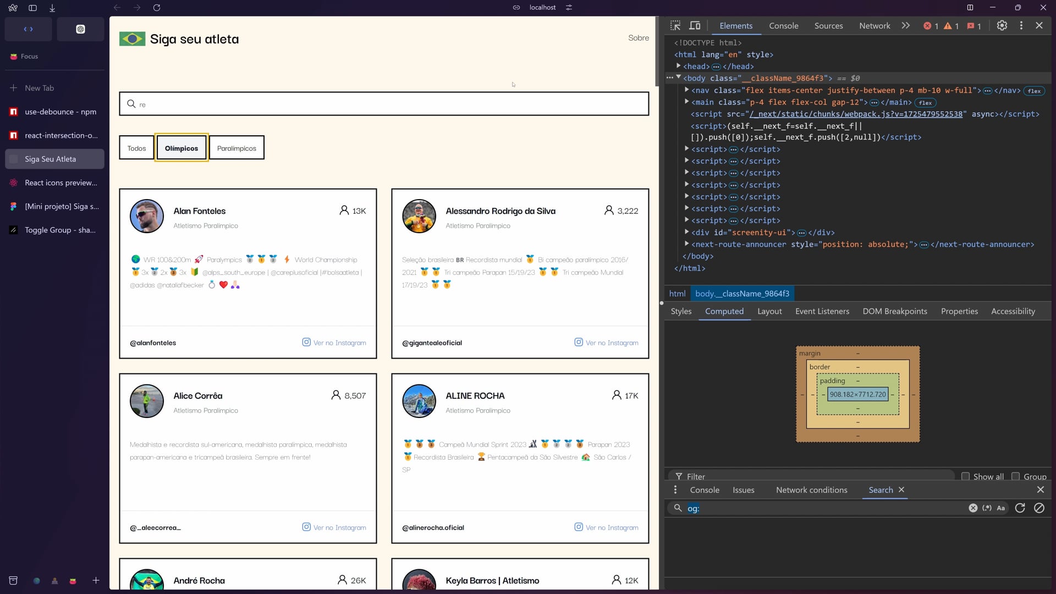The image size is (1056, 594).
Task: Open Alan Fonteles' Ver no Instagram link
Action: coord(334,343)
